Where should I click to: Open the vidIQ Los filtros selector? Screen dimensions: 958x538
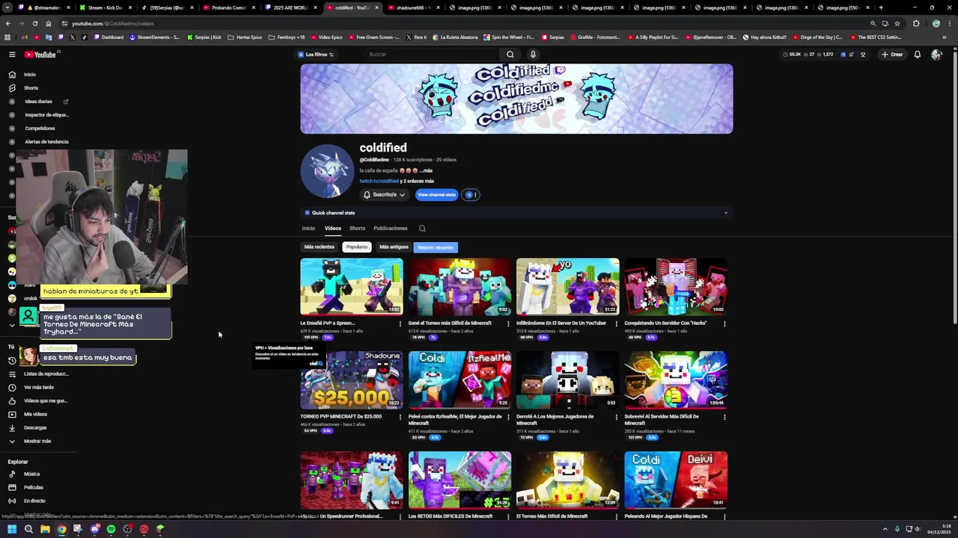pos(316,55)
